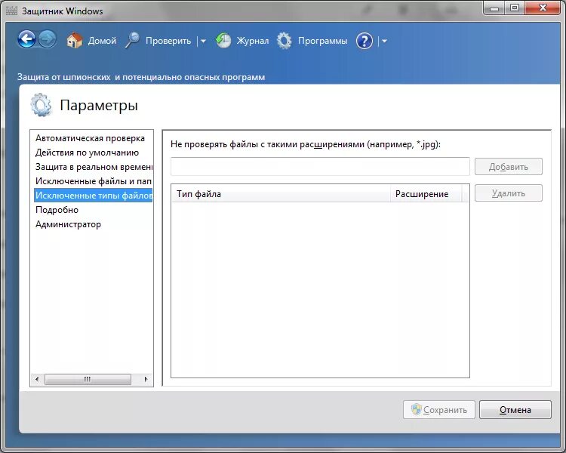Select Автоматическая проверка in the list

coord(93,138)
